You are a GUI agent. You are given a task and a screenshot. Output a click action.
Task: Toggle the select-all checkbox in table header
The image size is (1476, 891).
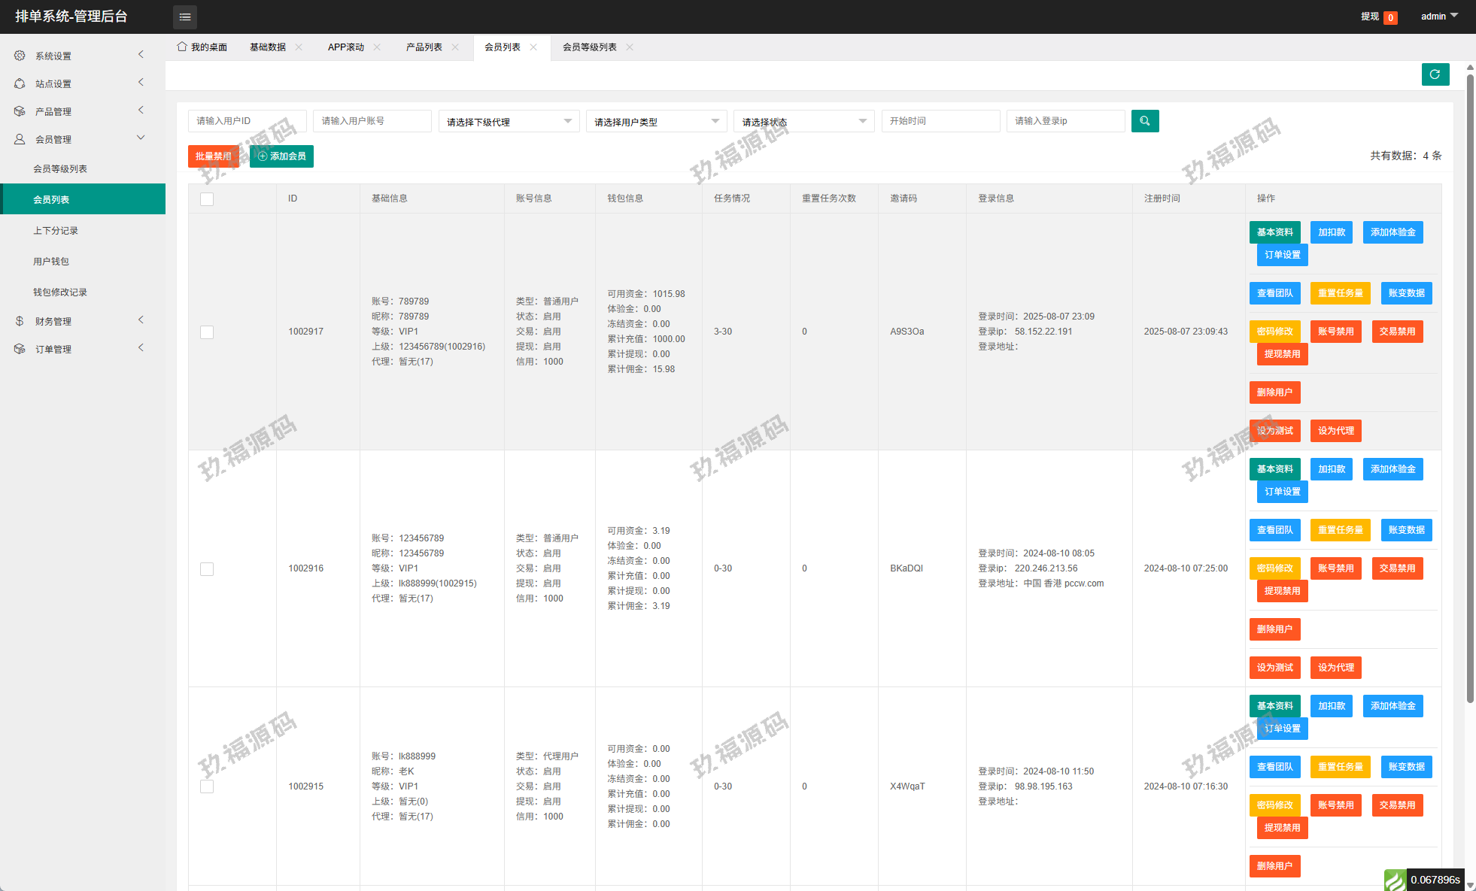207,199
